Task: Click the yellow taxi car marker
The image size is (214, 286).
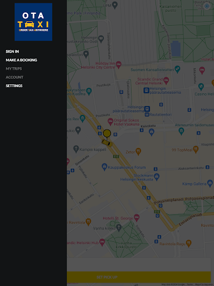Action: pos(107,143)
